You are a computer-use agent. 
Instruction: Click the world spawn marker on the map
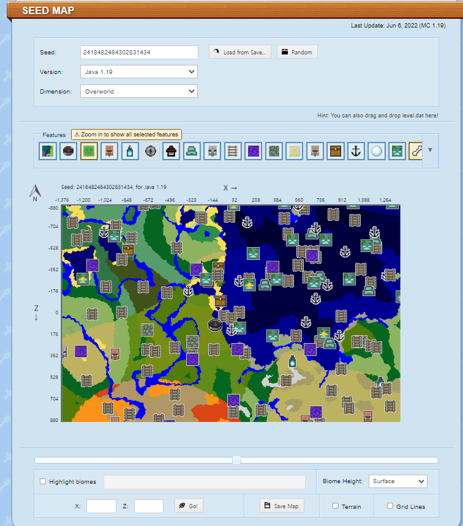click(x=215, y=325)
